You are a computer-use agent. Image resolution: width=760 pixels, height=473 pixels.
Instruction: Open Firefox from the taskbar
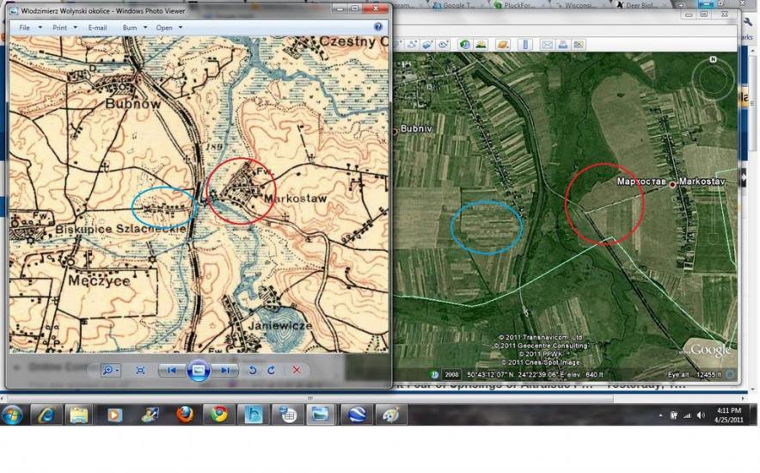click(185, 415)
